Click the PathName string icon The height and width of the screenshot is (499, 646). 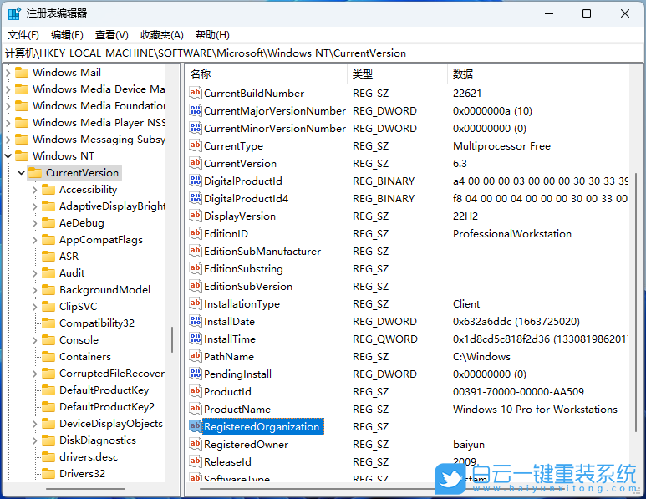(x=196, y=356)
